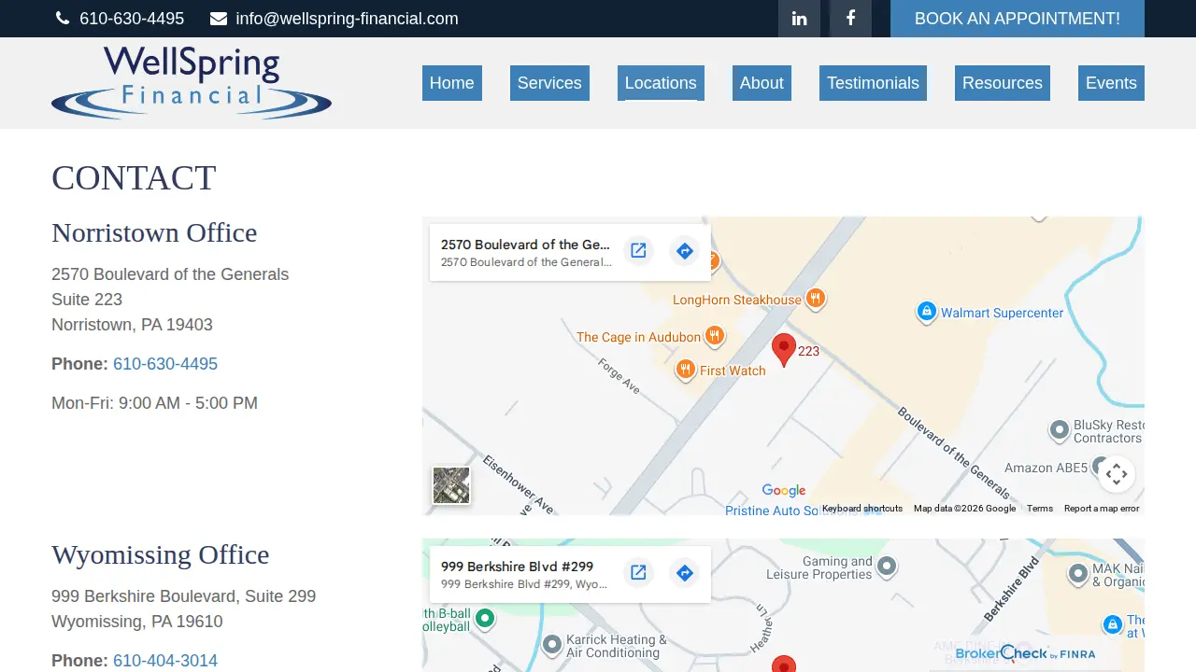Go to the Locations menu item
Screen dimensions: 1196x672
pos(661,83)
